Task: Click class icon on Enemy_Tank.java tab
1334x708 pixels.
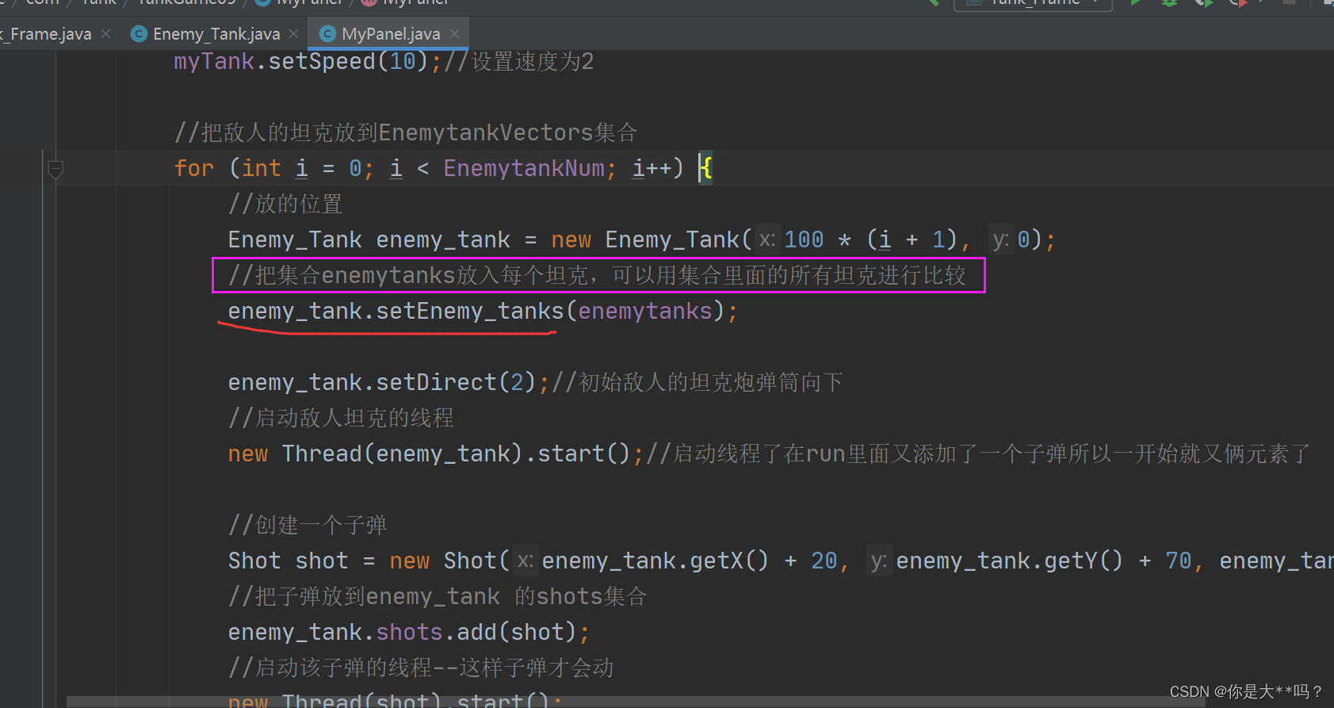Action: pos(139,34)
